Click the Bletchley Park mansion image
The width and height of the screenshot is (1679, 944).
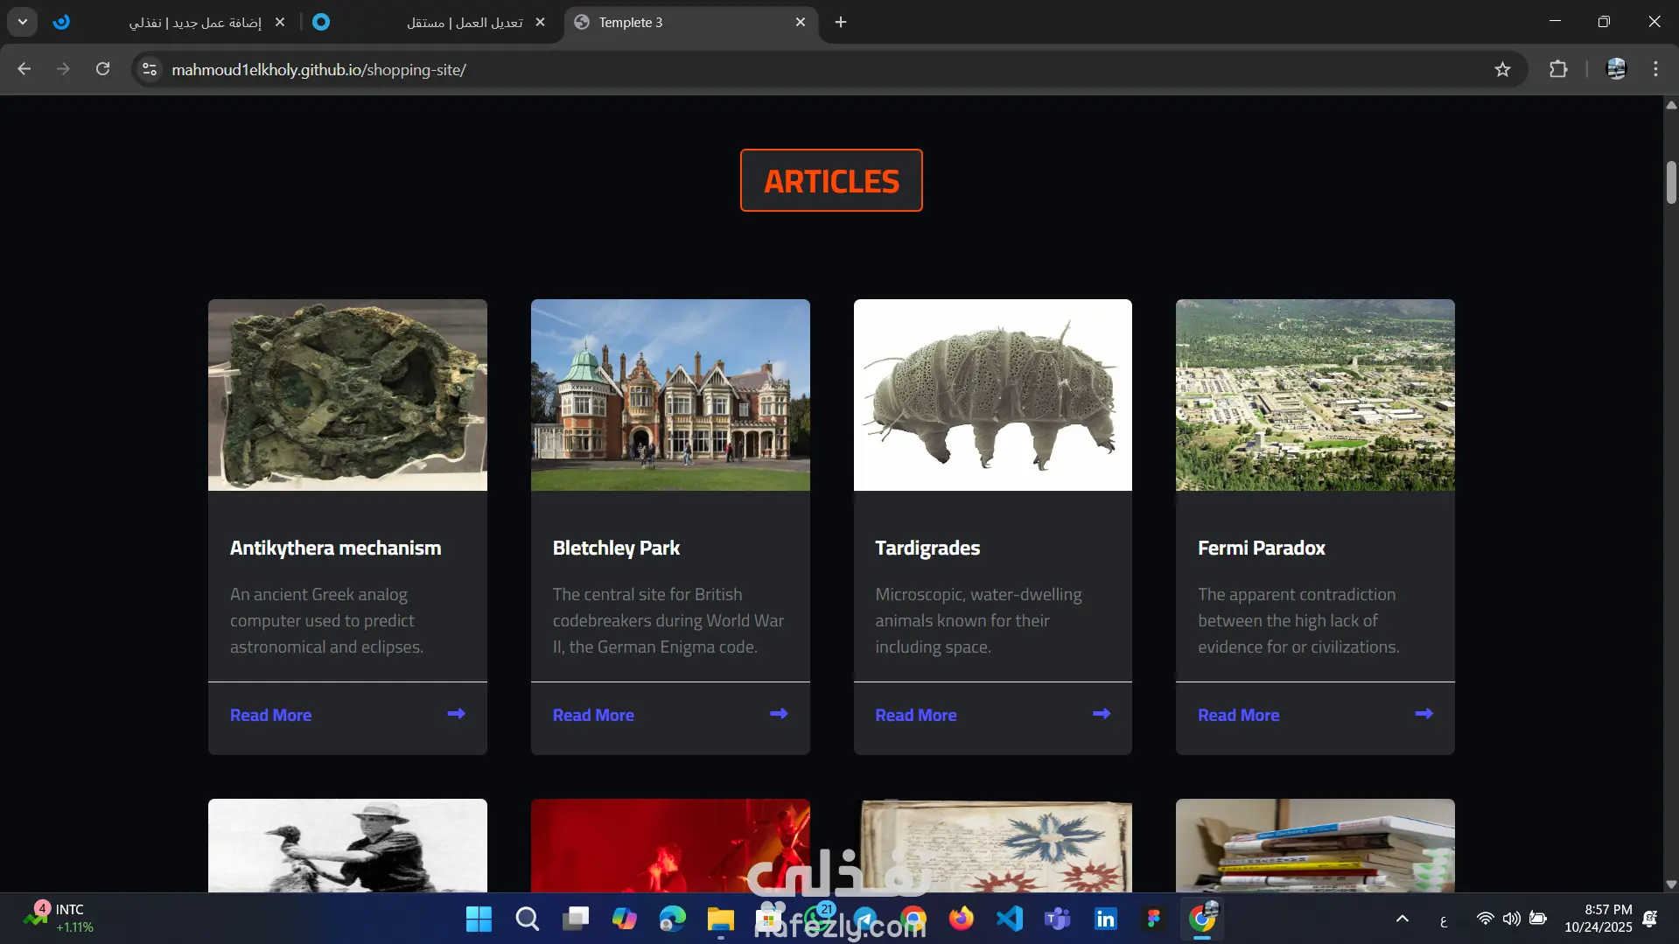coord(670,395)
